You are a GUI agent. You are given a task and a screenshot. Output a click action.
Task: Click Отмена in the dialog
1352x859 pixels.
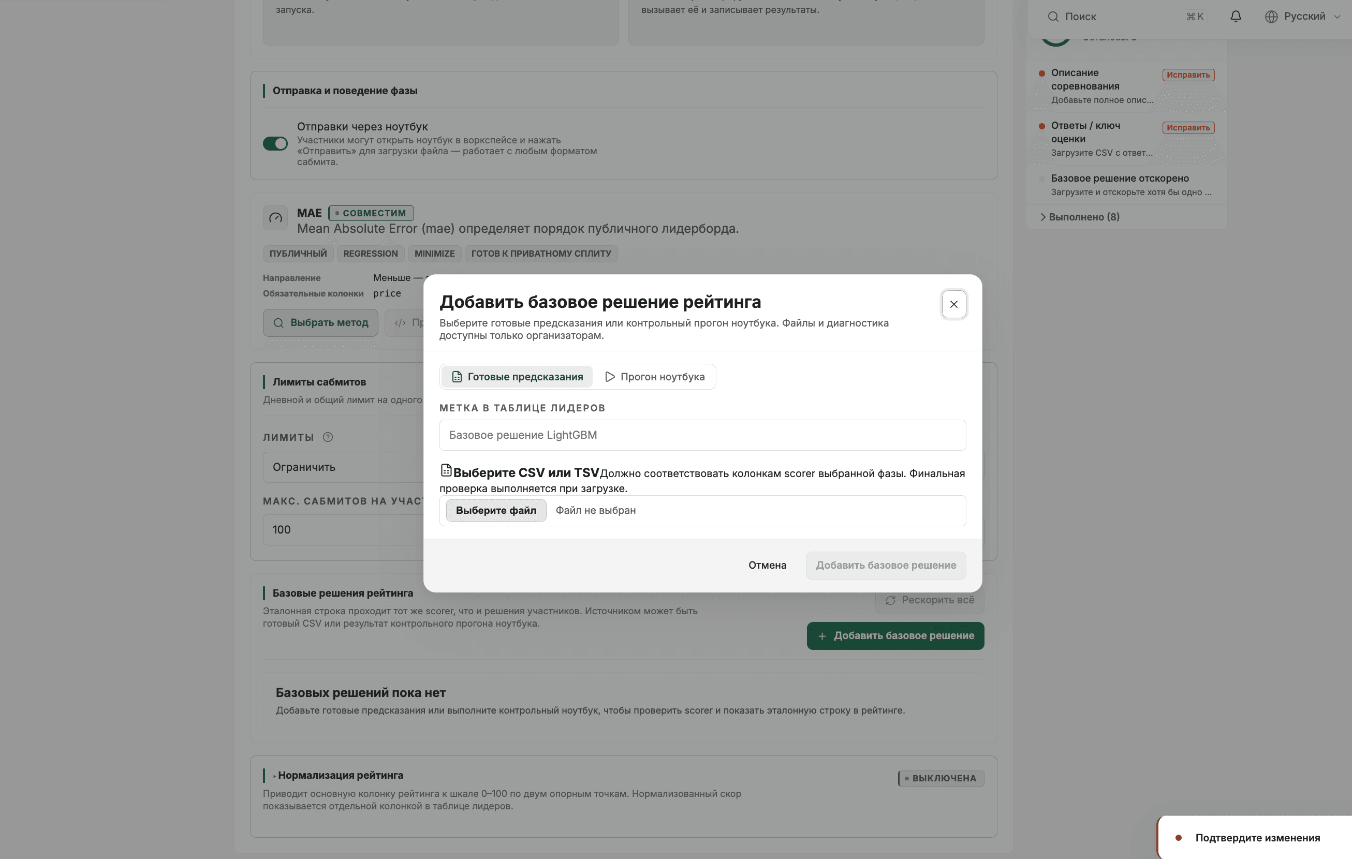tap(767, 566)
